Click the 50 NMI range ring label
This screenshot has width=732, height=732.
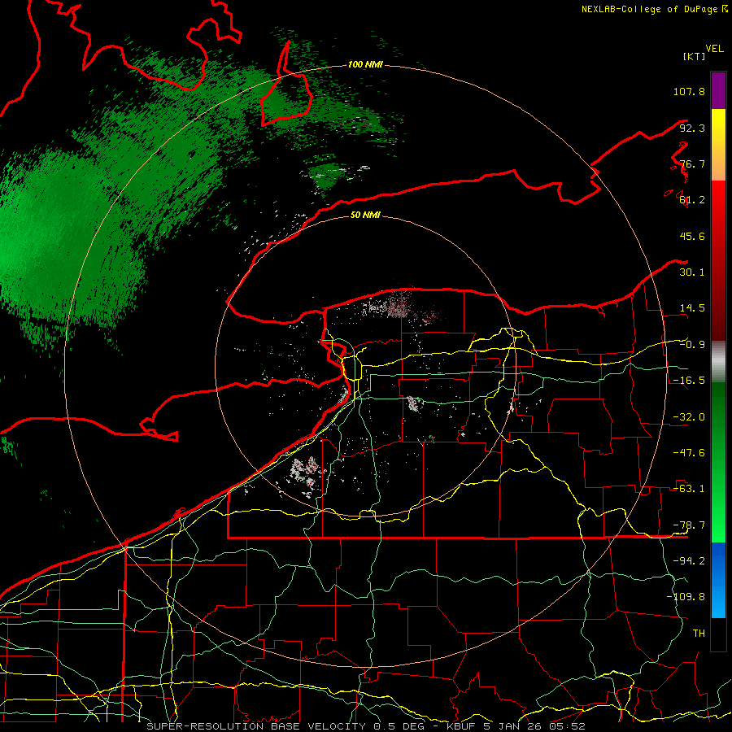tap(365, 215)
